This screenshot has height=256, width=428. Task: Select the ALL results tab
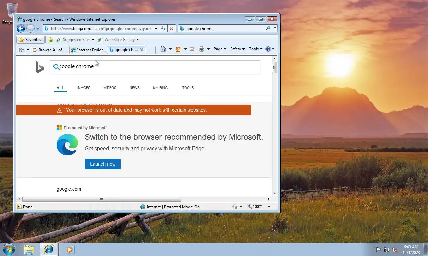[60, 88]
